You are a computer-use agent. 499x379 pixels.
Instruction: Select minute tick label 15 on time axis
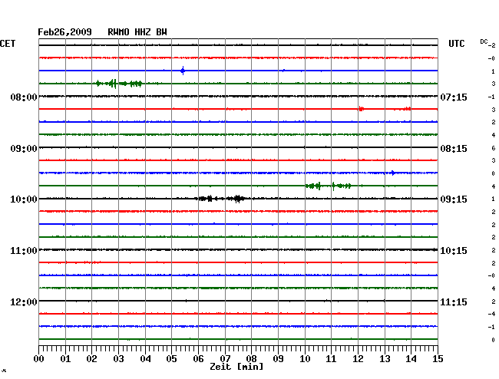tap(438, 359)
